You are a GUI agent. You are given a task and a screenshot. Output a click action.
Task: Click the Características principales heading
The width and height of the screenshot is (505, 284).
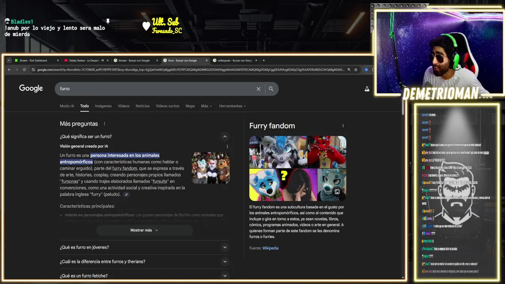(x=87, y=206)
